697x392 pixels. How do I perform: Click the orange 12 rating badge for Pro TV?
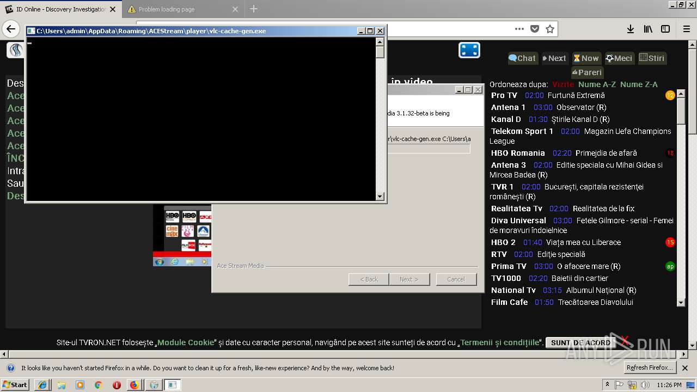(670, 95)
